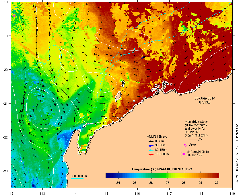Image resolution: width=241 pixels, height=195 pixels.
Task: Click the 0.5m/s velocity scale arrow
Action: [196, 139]
